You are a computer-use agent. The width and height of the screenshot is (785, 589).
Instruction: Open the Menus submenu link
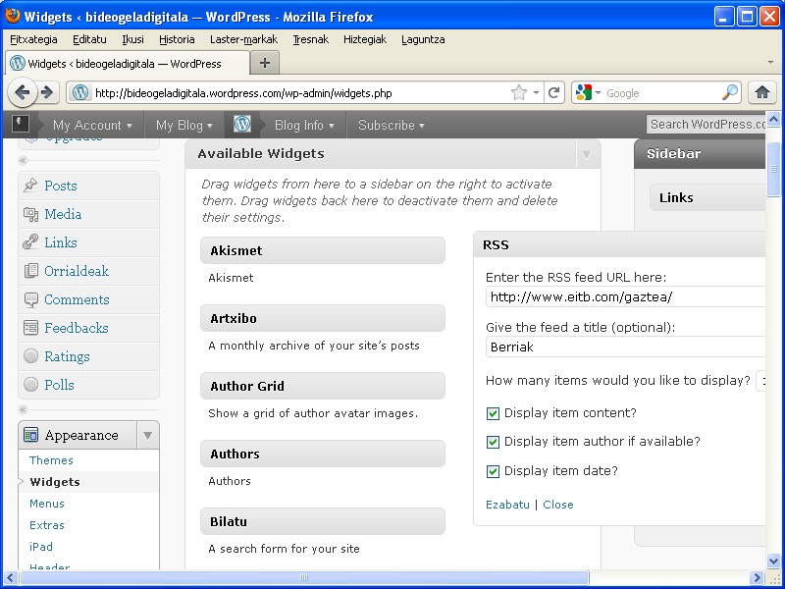pyautogui.click(x=46, y=504)
